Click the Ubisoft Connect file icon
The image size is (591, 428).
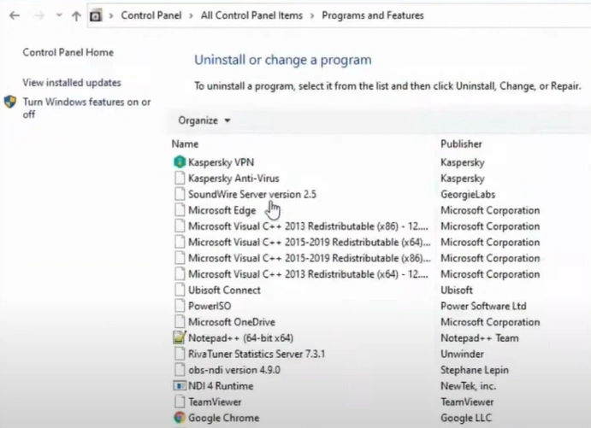180,290
